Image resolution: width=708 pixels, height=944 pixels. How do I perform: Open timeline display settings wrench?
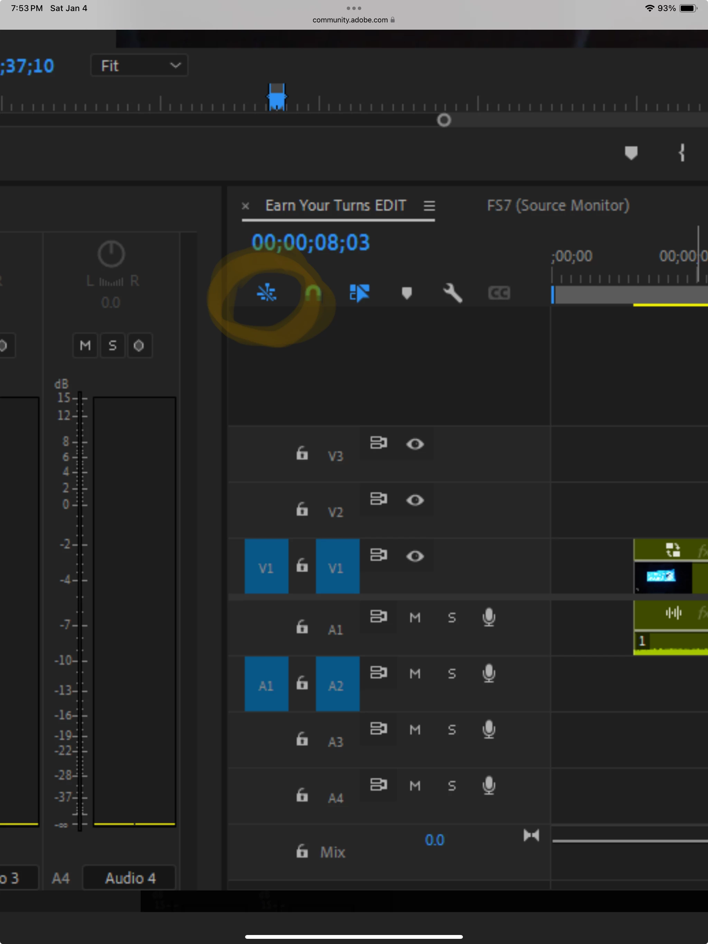[453, 293]
